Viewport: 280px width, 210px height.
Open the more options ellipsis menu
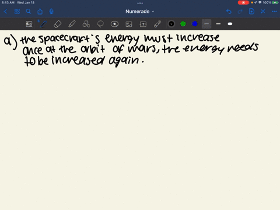(x=274, y=12)
